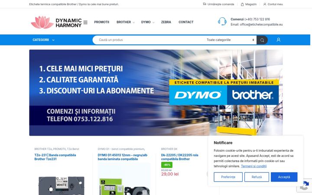The width and height of the screenshot is (312, 195).
Task: Open the DYMO D1 45013 12mm product title
Action: (x=122, y=157)
